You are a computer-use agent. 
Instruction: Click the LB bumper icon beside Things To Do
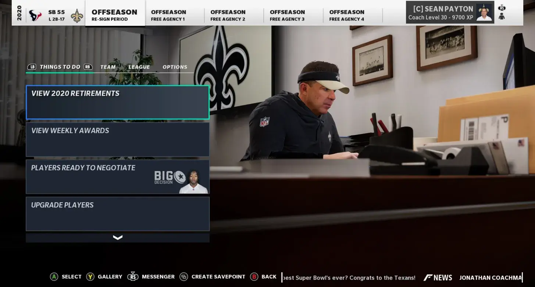[x=32, y=67]
